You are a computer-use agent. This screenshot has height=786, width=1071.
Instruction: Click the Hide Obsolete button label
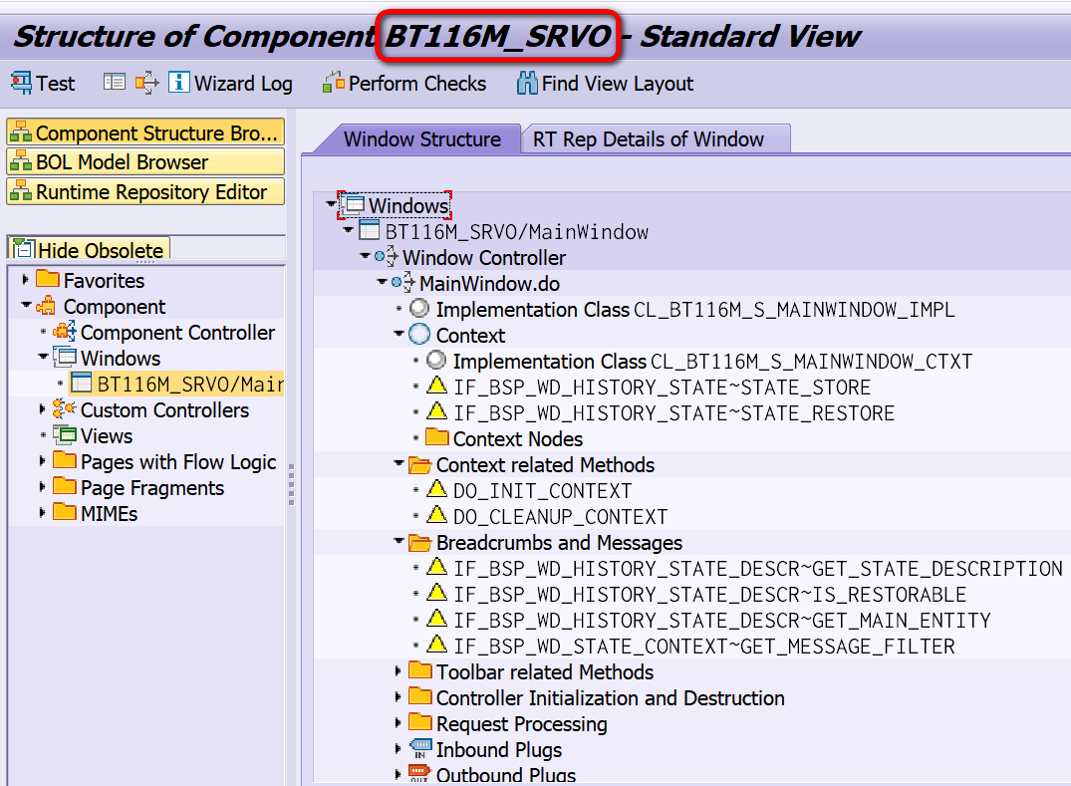pyautogui.click(x=101, y=251)
